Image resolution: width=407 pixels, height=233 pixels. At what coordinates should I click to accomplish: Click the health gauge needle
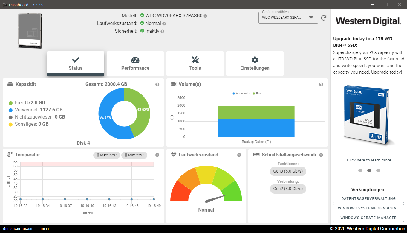215,199
